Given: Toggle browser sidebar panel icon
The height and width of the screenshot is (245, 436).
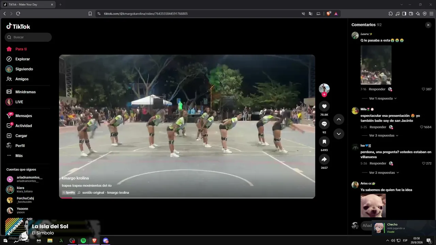Looking at the screenshot, I should [404, 14].
